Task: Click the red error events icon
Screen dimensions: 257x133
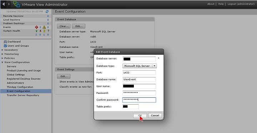Action: click(x=36, y=27)
